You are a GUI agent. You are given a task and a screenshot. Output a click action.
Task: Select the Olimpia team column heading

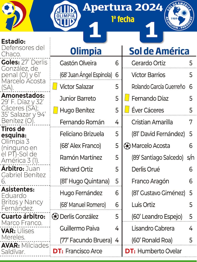point(86,51)
